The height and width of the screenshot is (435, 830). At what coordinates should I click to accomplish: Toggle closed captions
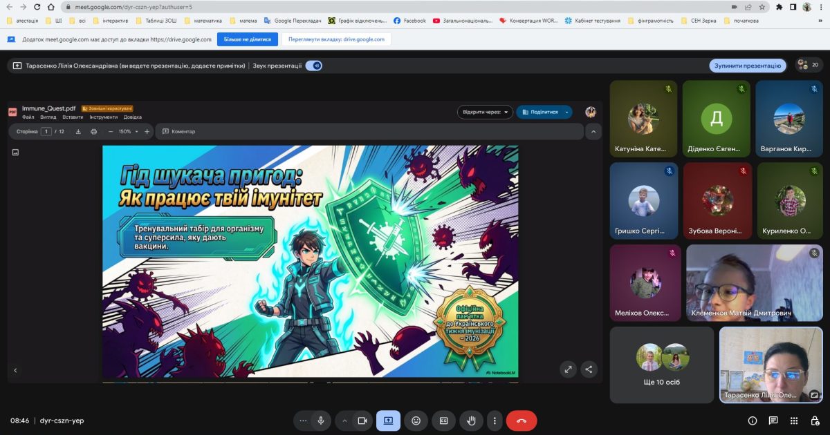point(443,420)
